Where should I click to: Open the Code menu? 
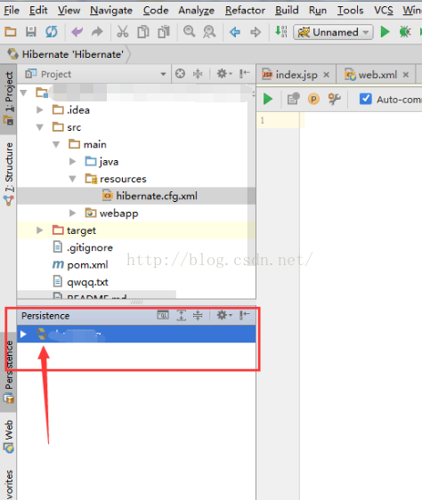tap(156, 10)
